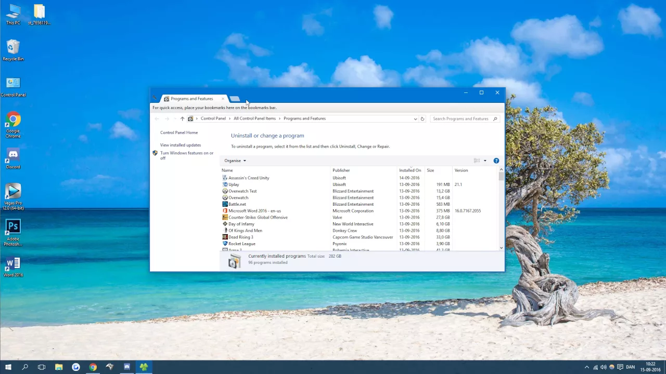Expand the address bar history dropdown
Screen dimensions: 666x374
pos(415,119)
